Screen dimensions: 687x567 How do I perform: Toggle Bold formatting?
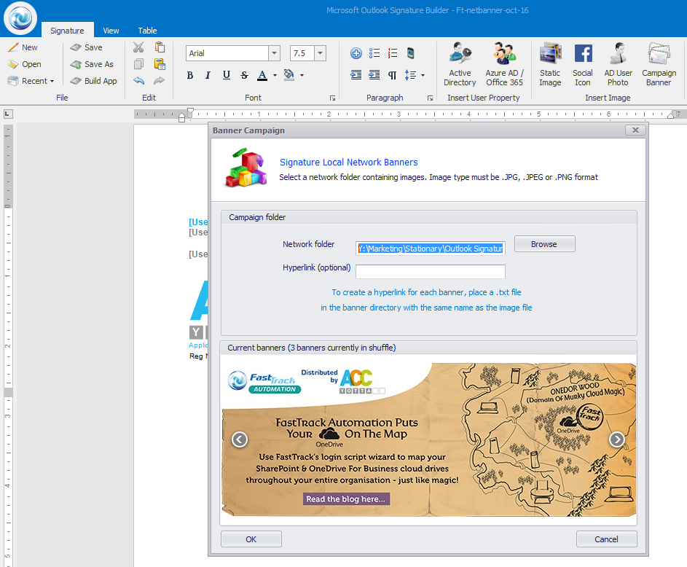tap(190, 75)
